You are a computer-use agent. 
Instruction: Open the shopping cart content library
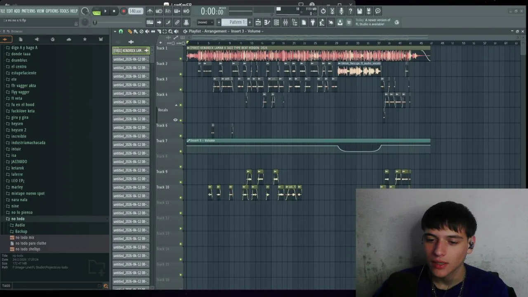point(349,22)
